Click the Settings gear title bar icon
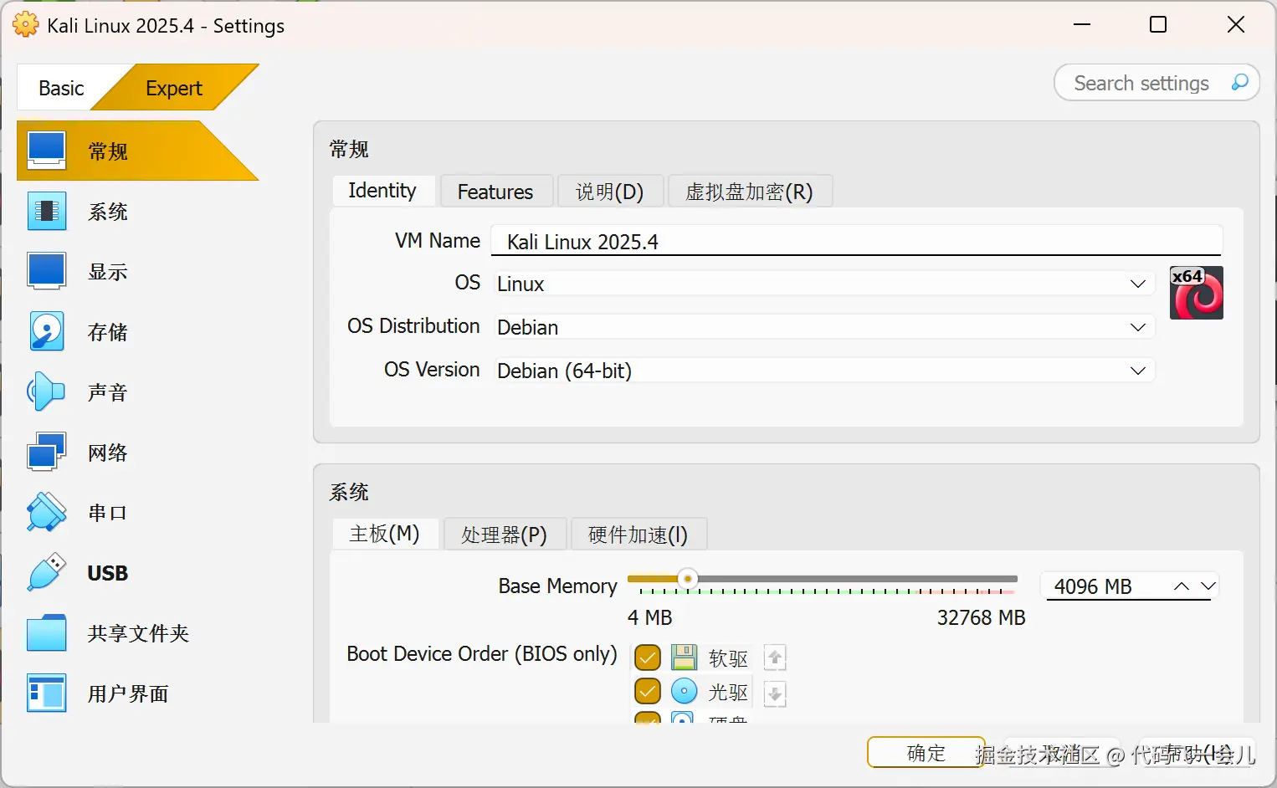This screenshot has height=788, width=1277. point(26,25)
